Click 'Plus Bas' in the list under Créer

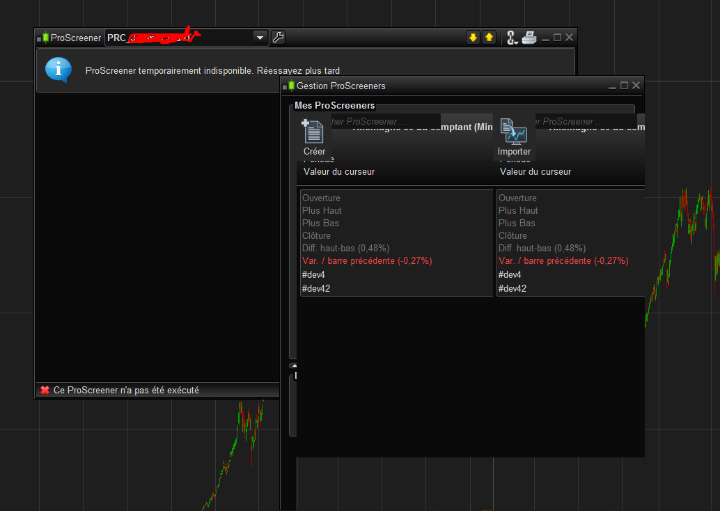click(x=320, y=223)
